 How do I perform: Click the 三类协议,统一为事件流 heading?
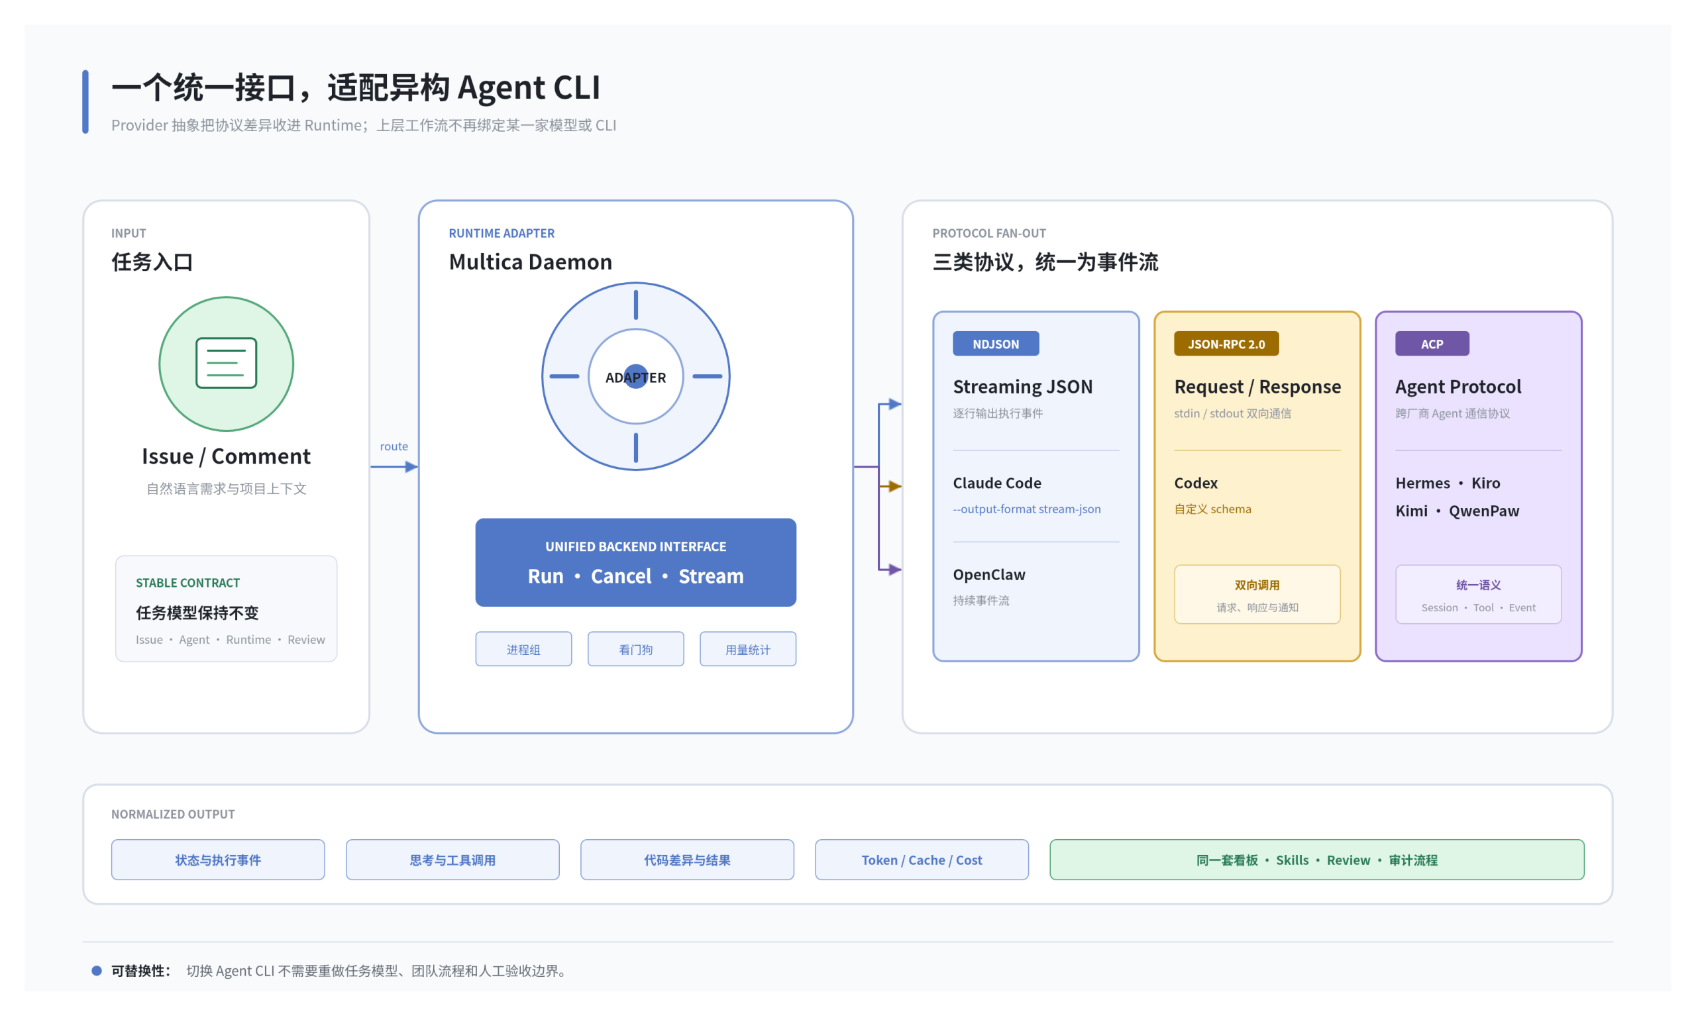(x=1045, y=262)
